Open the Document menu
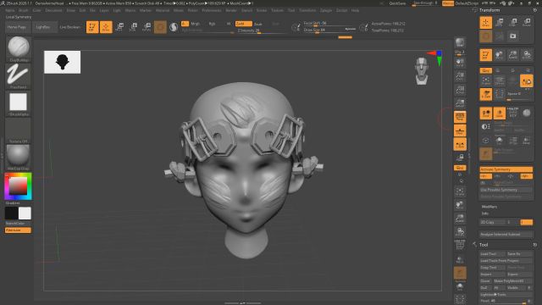Image resolution: width=542 pixels, height=305 pixels. point(53,10)
